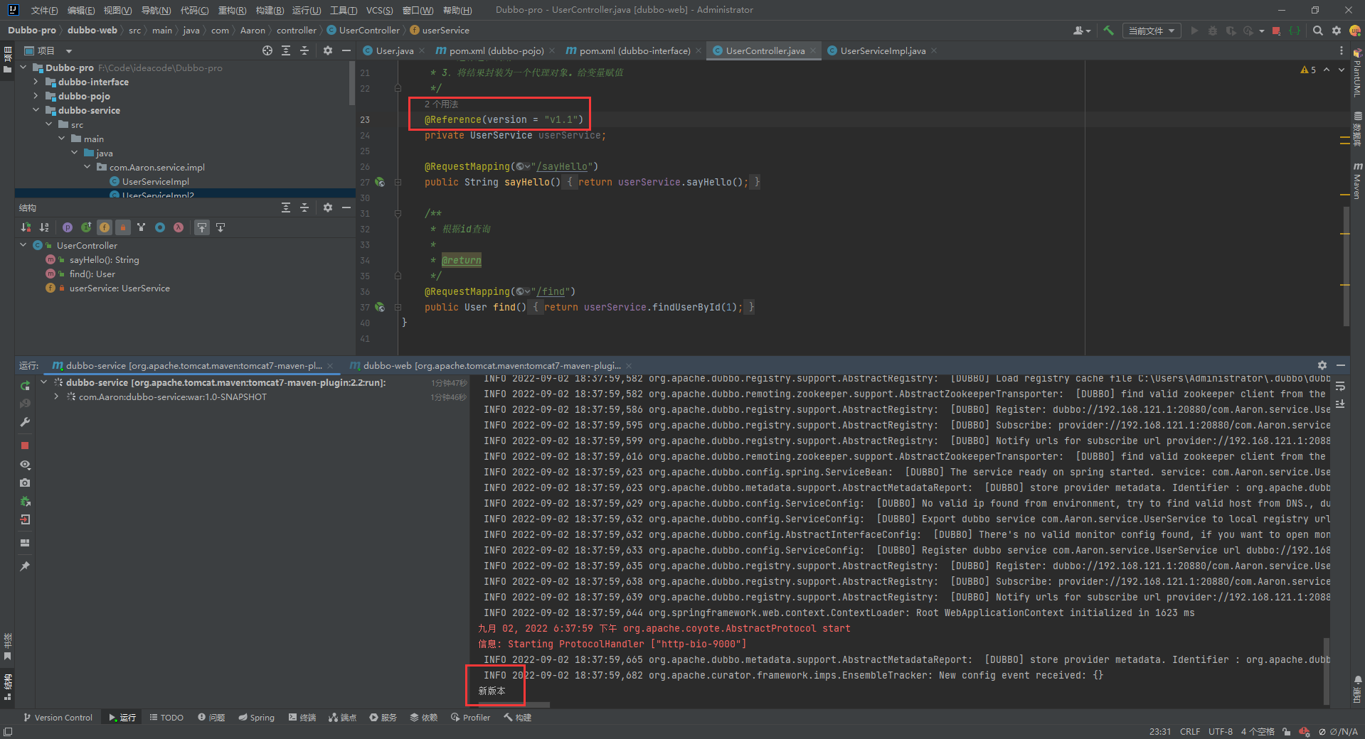Go to the next highlighted problem arrow

click(1342, 70)
